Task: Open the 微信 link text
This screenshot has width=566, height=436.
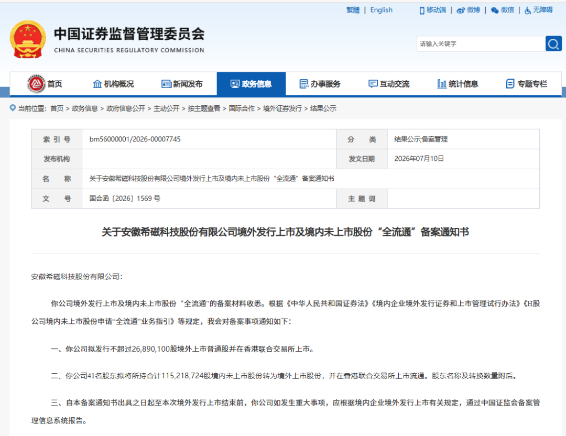Action: (x=507, y=10)
